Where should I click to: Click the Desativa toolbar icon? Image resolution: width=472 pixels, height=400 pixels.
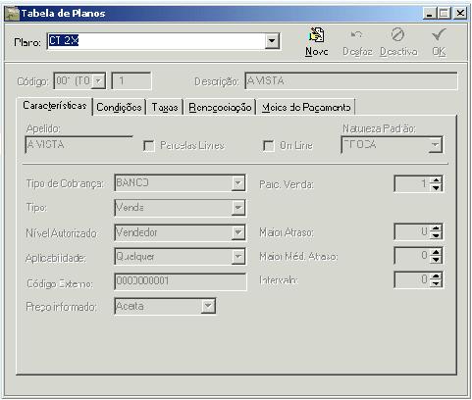coord(397,34)
